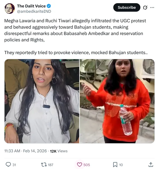Open the three-dot more options menu
Viewport: 159px width, 169px height.
(x=152, y=7)
